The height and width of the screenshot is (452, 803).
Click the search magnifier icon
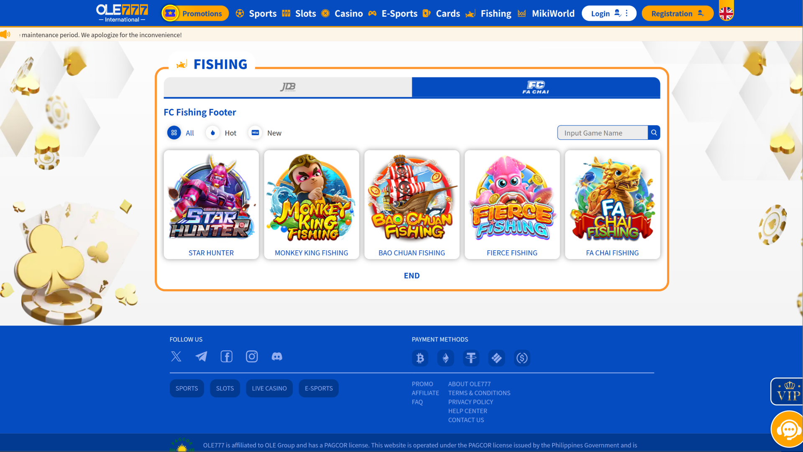point(654,133)
